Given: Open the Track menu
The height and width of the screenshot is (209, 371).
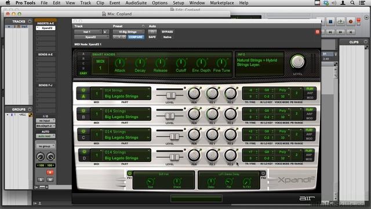Looking at the screenshot, I should click(x=85, y=3).
